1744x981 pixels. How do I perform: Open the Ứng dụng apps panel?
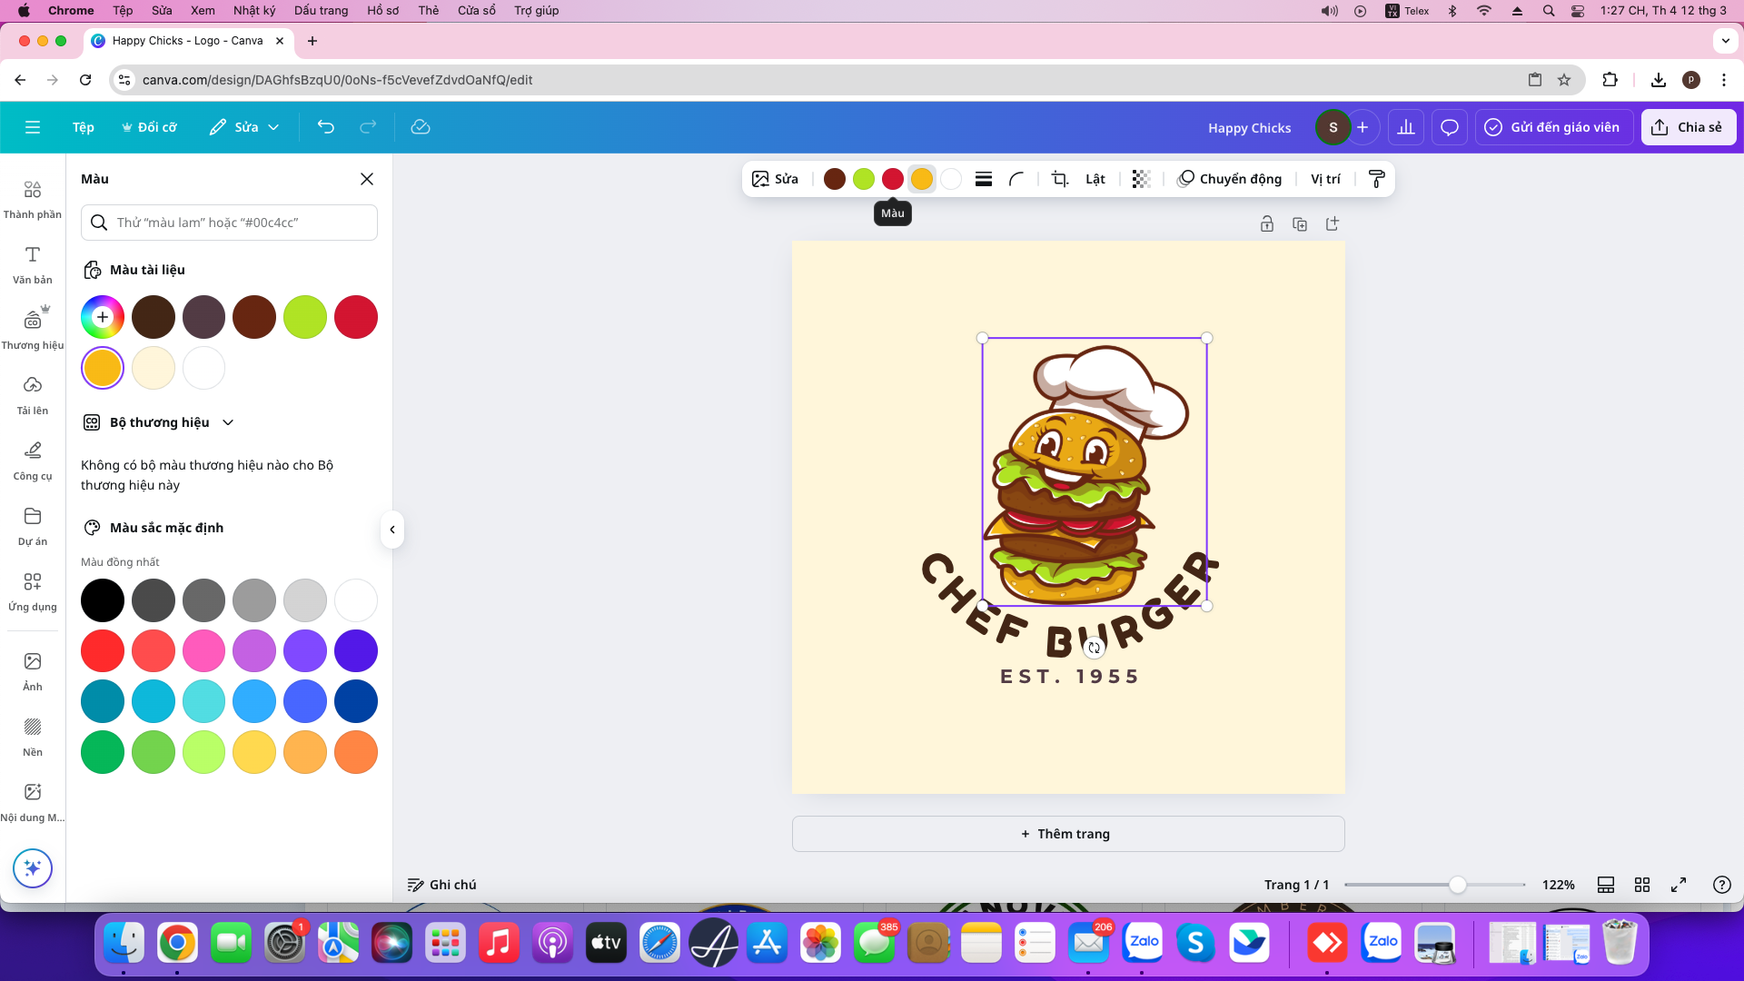[33, 591]
